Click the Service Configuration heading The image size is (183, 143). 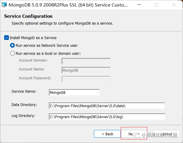pos(28,16)
